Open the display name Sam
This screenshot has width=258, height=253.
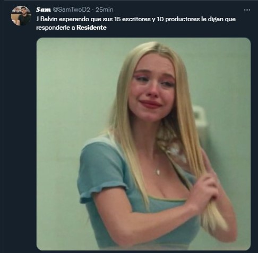point(44,10)
